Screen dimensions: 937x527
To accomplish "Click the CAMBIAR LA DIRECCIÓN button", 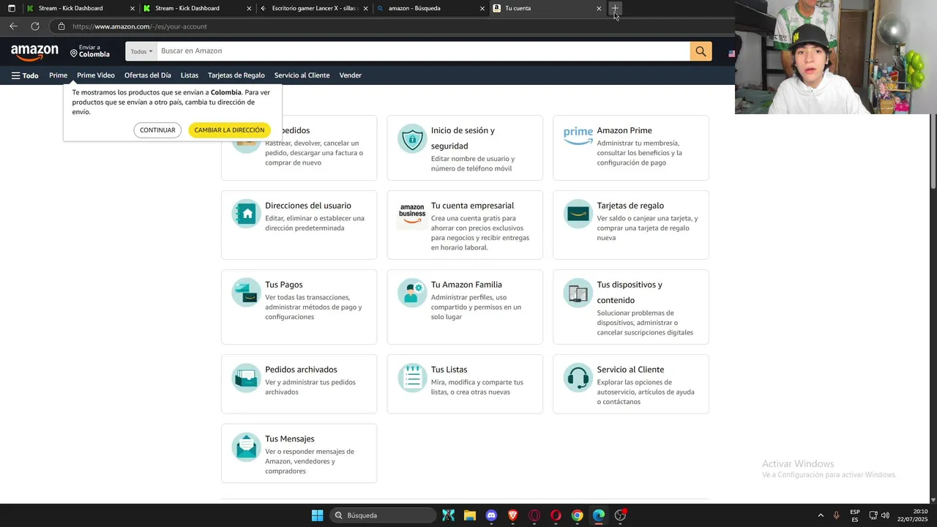I will (x=229, y=130).
